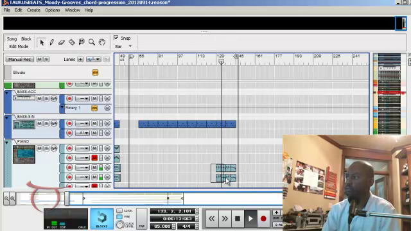The image size is (411, 231).
Task: Mute the first BASS-SIN lane
Action: point(94,123)
